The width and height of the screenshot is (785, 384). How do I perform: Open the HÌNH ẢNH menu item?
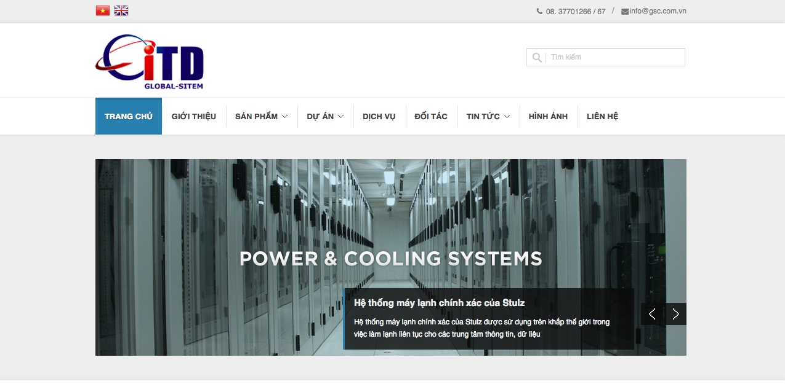[x=548, y=116]
